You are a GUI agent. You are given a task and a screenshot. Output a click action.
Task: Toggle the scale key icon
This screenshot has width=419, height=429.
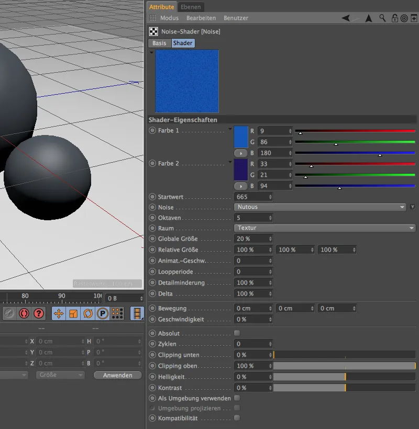click(x=73, y=313)
